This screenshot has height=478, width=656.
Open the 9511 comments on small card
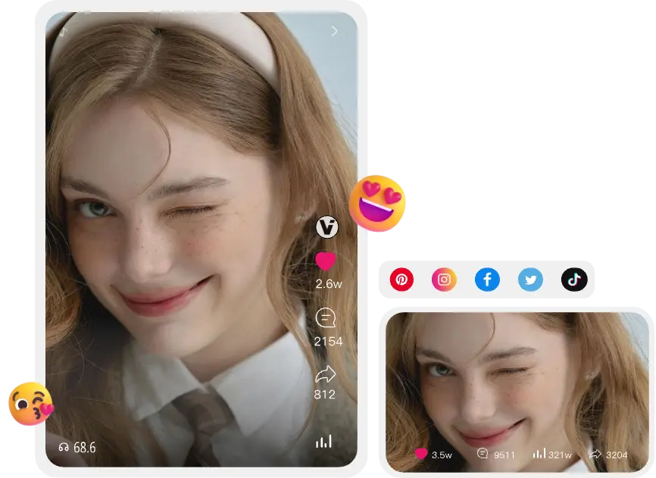click(483, 455)
